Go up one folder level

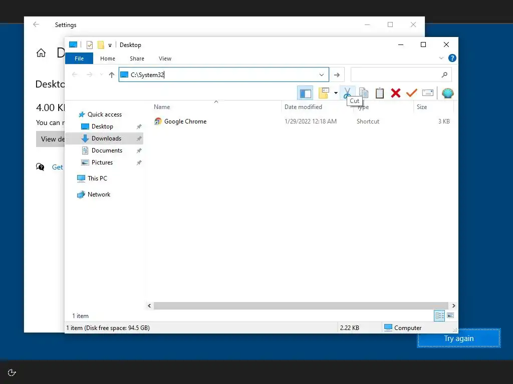click(x=112, y=75)
